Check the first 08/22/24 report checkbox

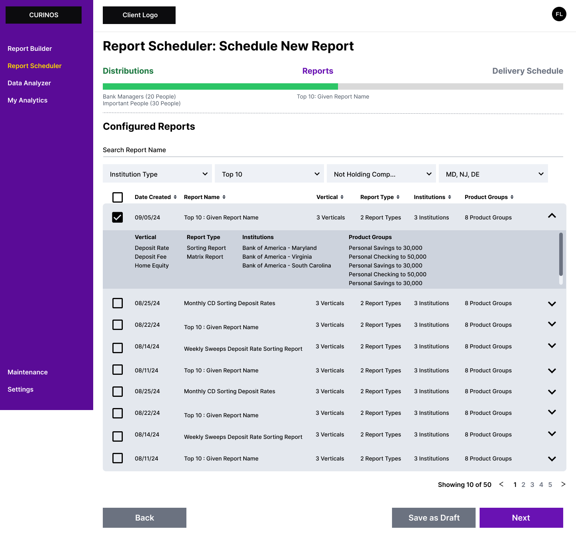[118, 325]
